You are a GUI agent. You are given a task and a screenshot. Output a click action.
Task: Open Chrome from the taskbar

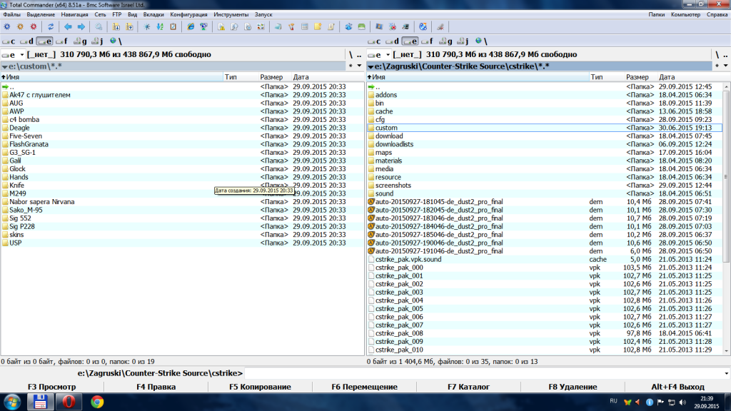tap(97, 402)
